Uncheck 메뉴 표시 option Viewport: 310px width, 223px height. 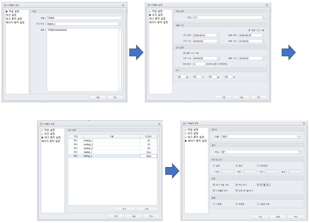236,185
